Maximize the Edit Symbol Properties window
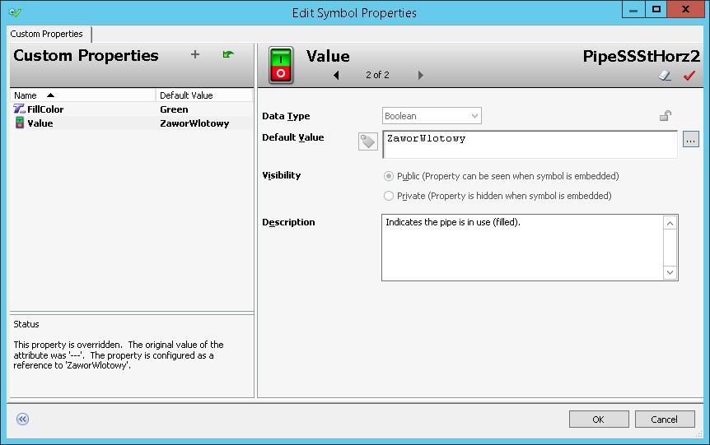The width and height of the screenshot is (710, 445). pyautogui.click(x=656, y=10)
